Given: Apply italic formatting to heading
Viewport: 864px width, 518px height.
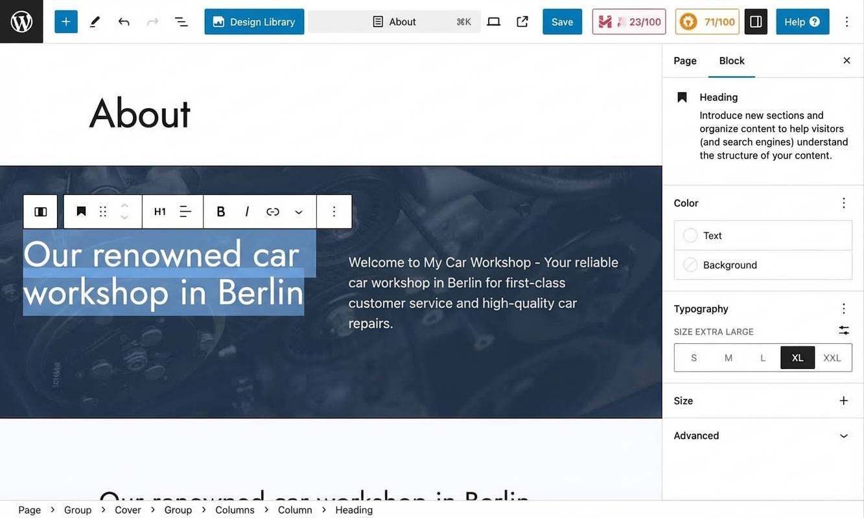Looking at the screenshot, I should point(247,212).
